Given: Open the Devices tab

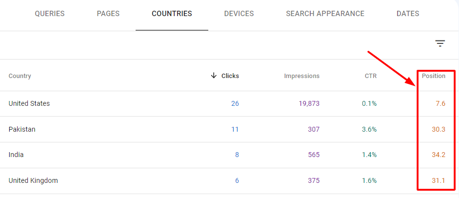Looking at the screenshot, I should point(239,14).
